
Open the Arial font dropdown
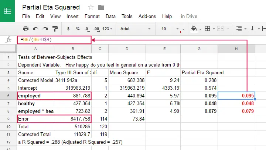pyautogui.click(x=135, y=29)
